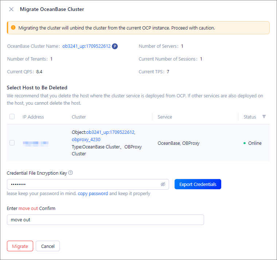The height and width of the screenshot is (260, 277).
Task: Click the copy password link
Action: 93,194
